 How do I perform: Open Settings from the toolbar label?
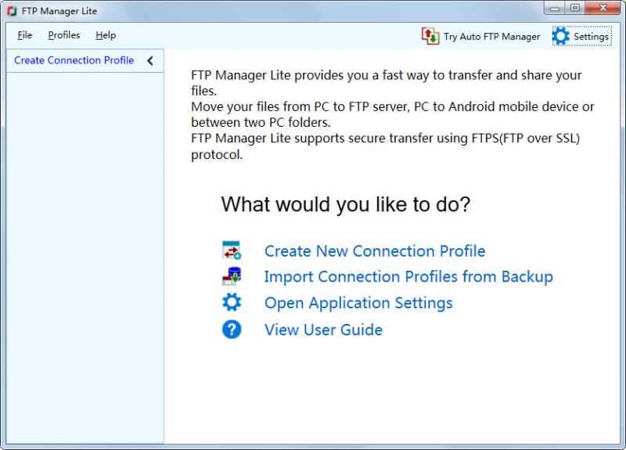pos(591,36)
